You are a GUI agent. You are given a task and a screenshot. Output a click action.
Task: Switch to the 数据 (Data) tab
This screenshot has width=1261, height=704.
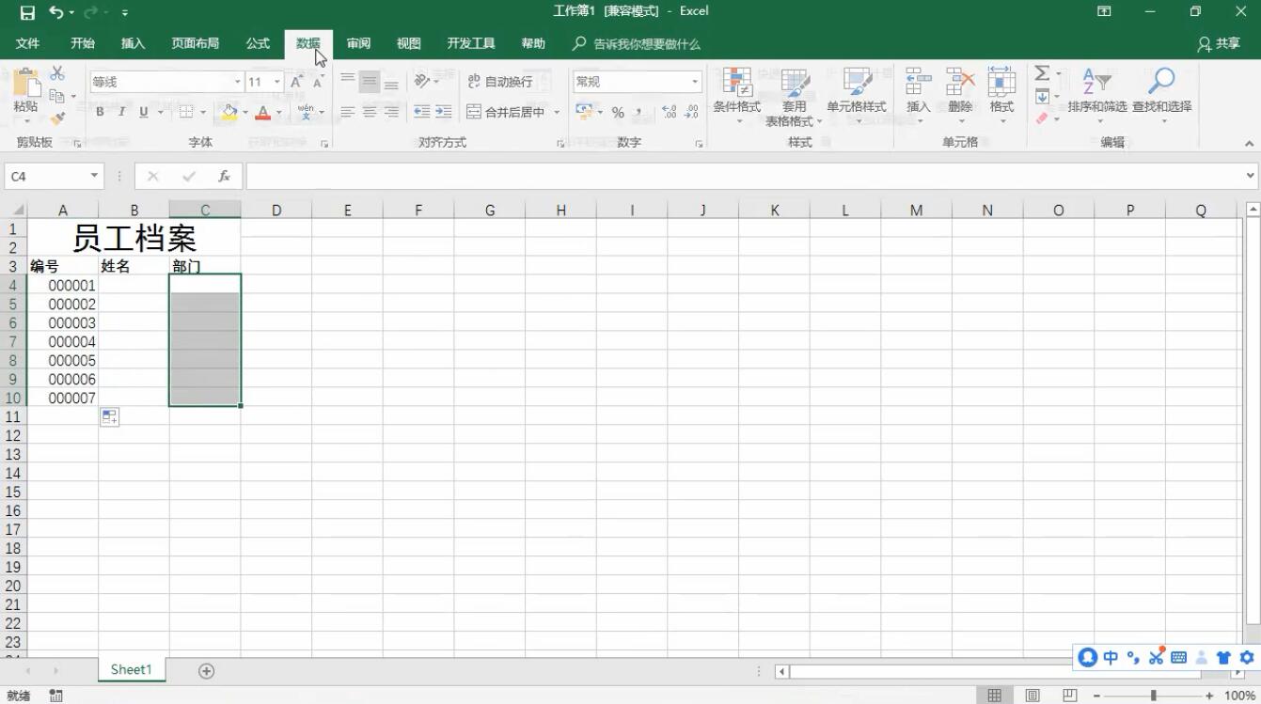[x=308, y=43]
